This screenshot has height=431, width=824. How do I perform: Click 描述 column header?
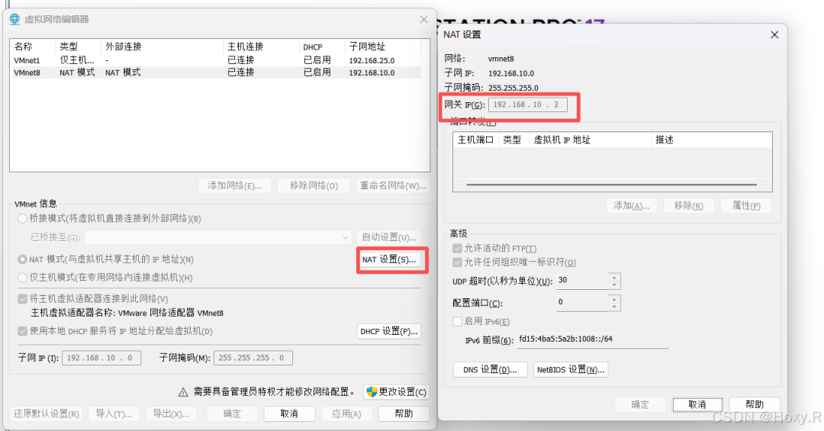click(712, 140)
